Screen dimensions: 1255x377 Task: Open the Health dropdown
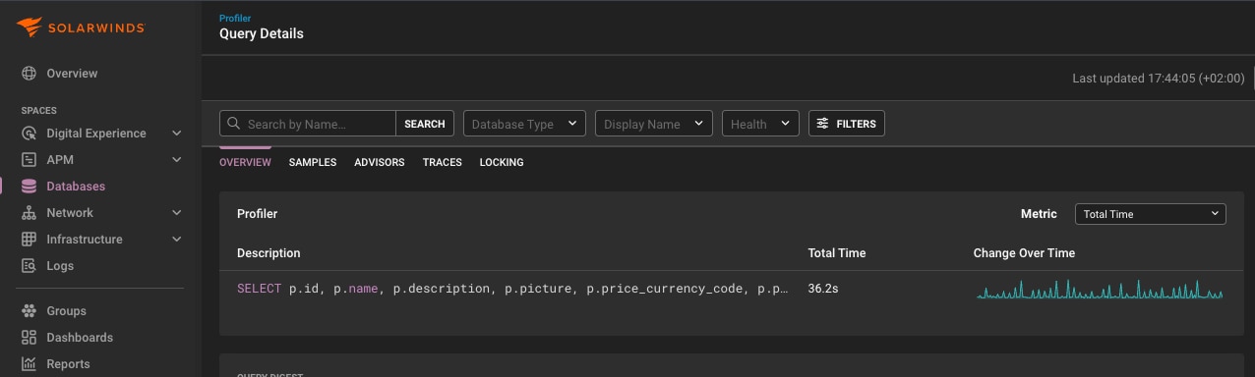[x=760, y=124]
